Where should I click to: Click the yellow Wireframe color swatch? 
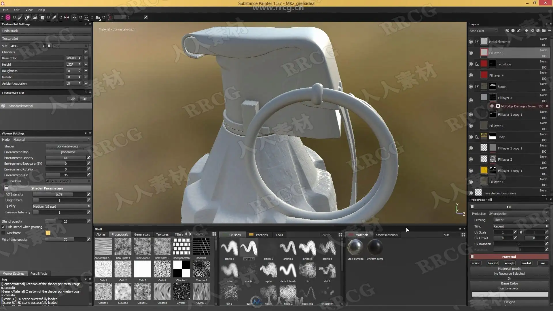tap(48, 233)
